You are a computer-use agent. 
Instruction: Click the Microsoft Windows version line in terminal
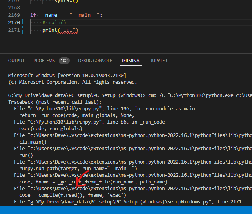click(67, 76)
